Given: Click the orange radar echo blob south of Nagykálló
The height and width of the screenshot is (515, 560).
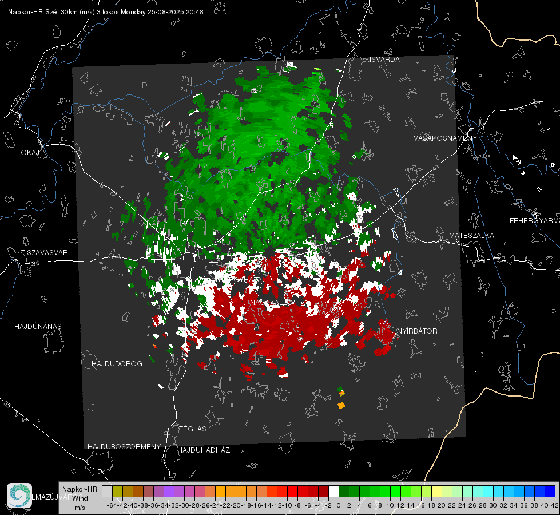Looking at the screenshot, I should 341,405.
